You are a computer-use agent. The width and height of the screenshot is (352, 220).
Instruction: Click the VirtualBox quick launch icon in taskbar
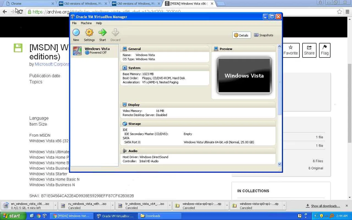(x=45, y=216)
